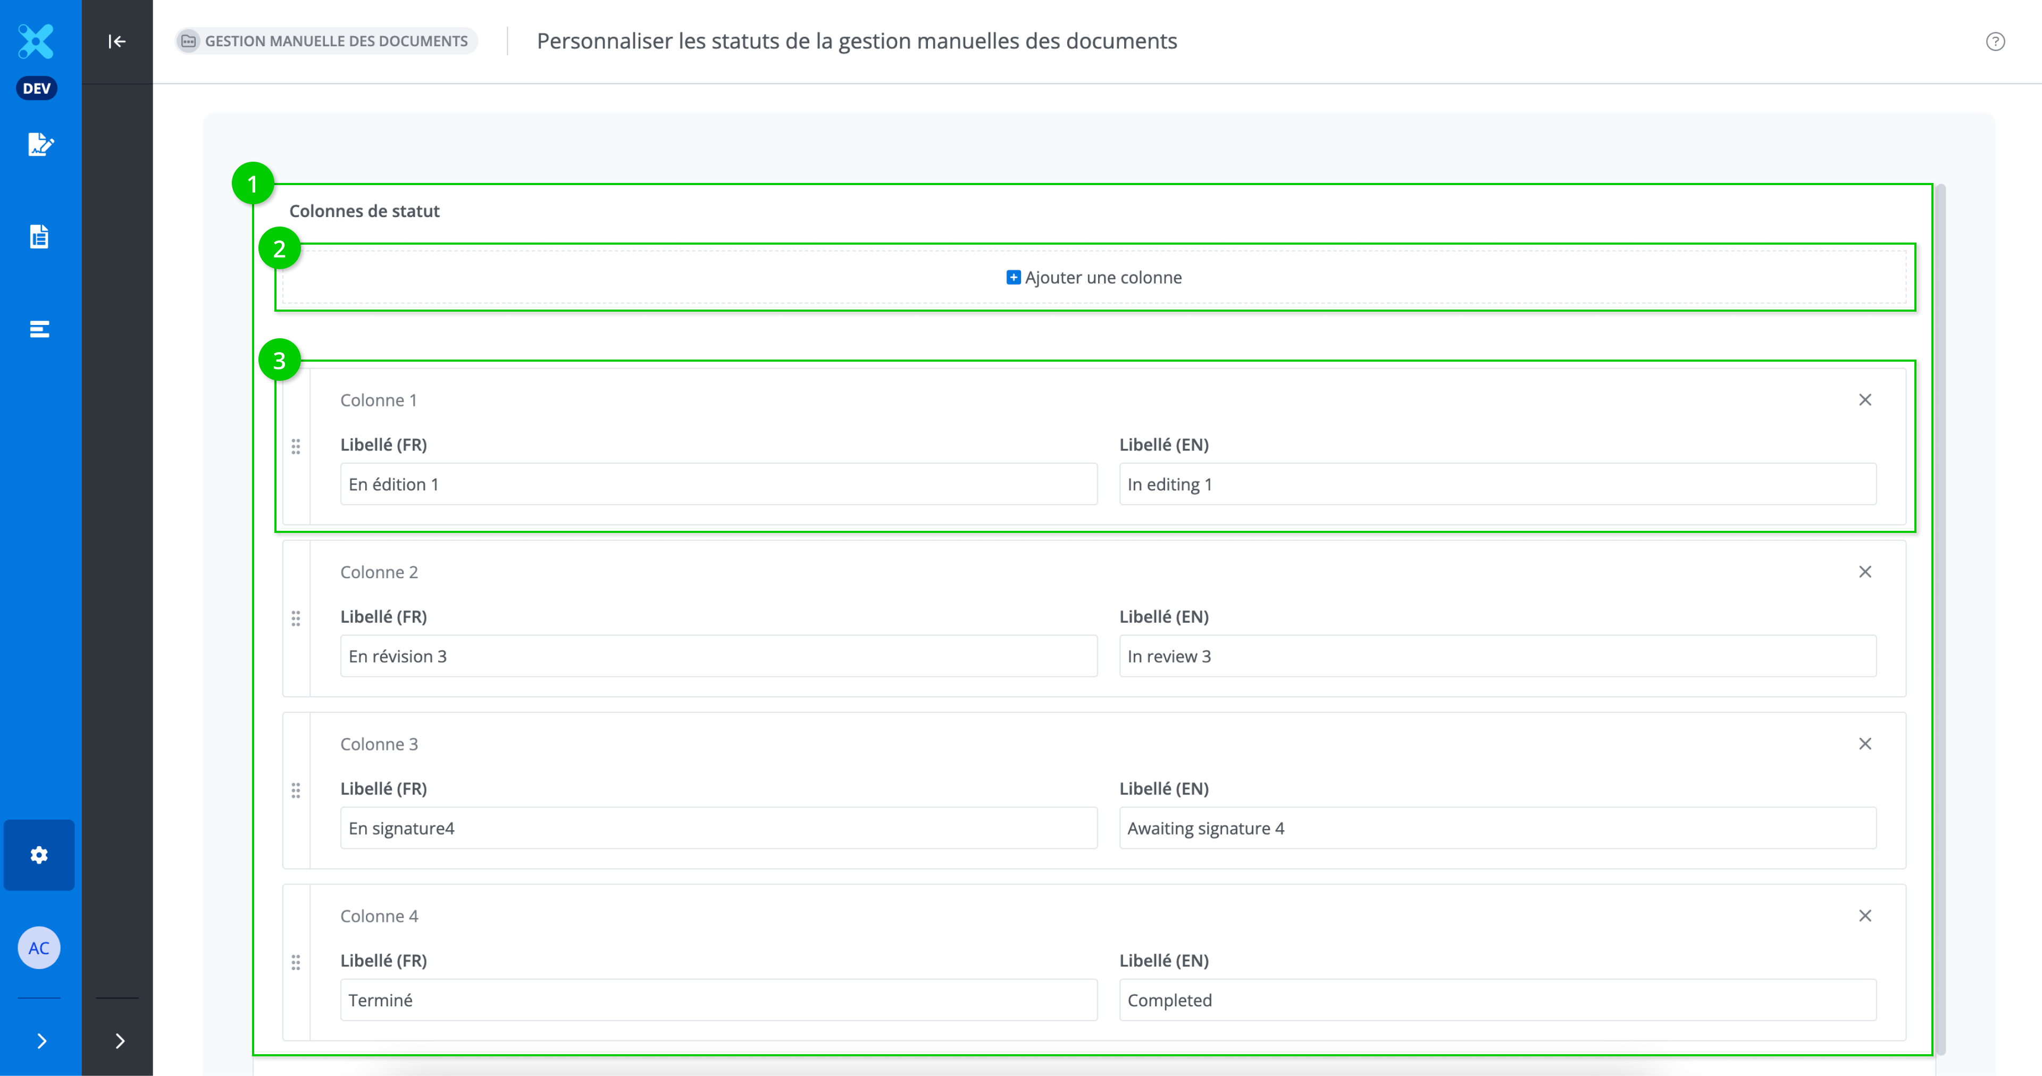This screenshot has width=2042, height=1076.
Task: Focus the 'Completed' English label field
Action: click(x=1496, y=1000)
